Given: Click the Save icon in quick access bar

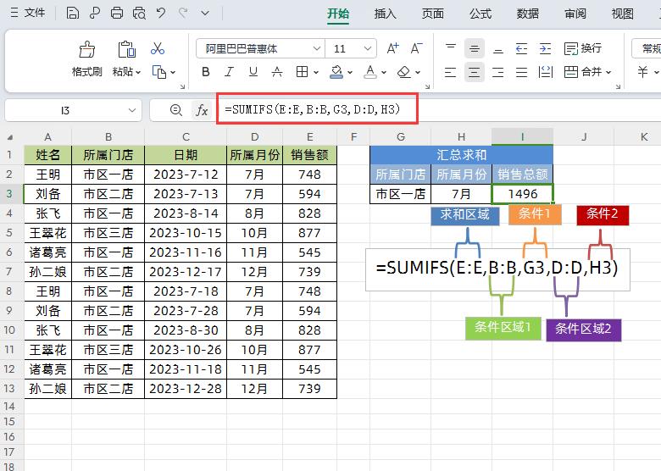Looking at the screenshot, I should click(73, 13).
